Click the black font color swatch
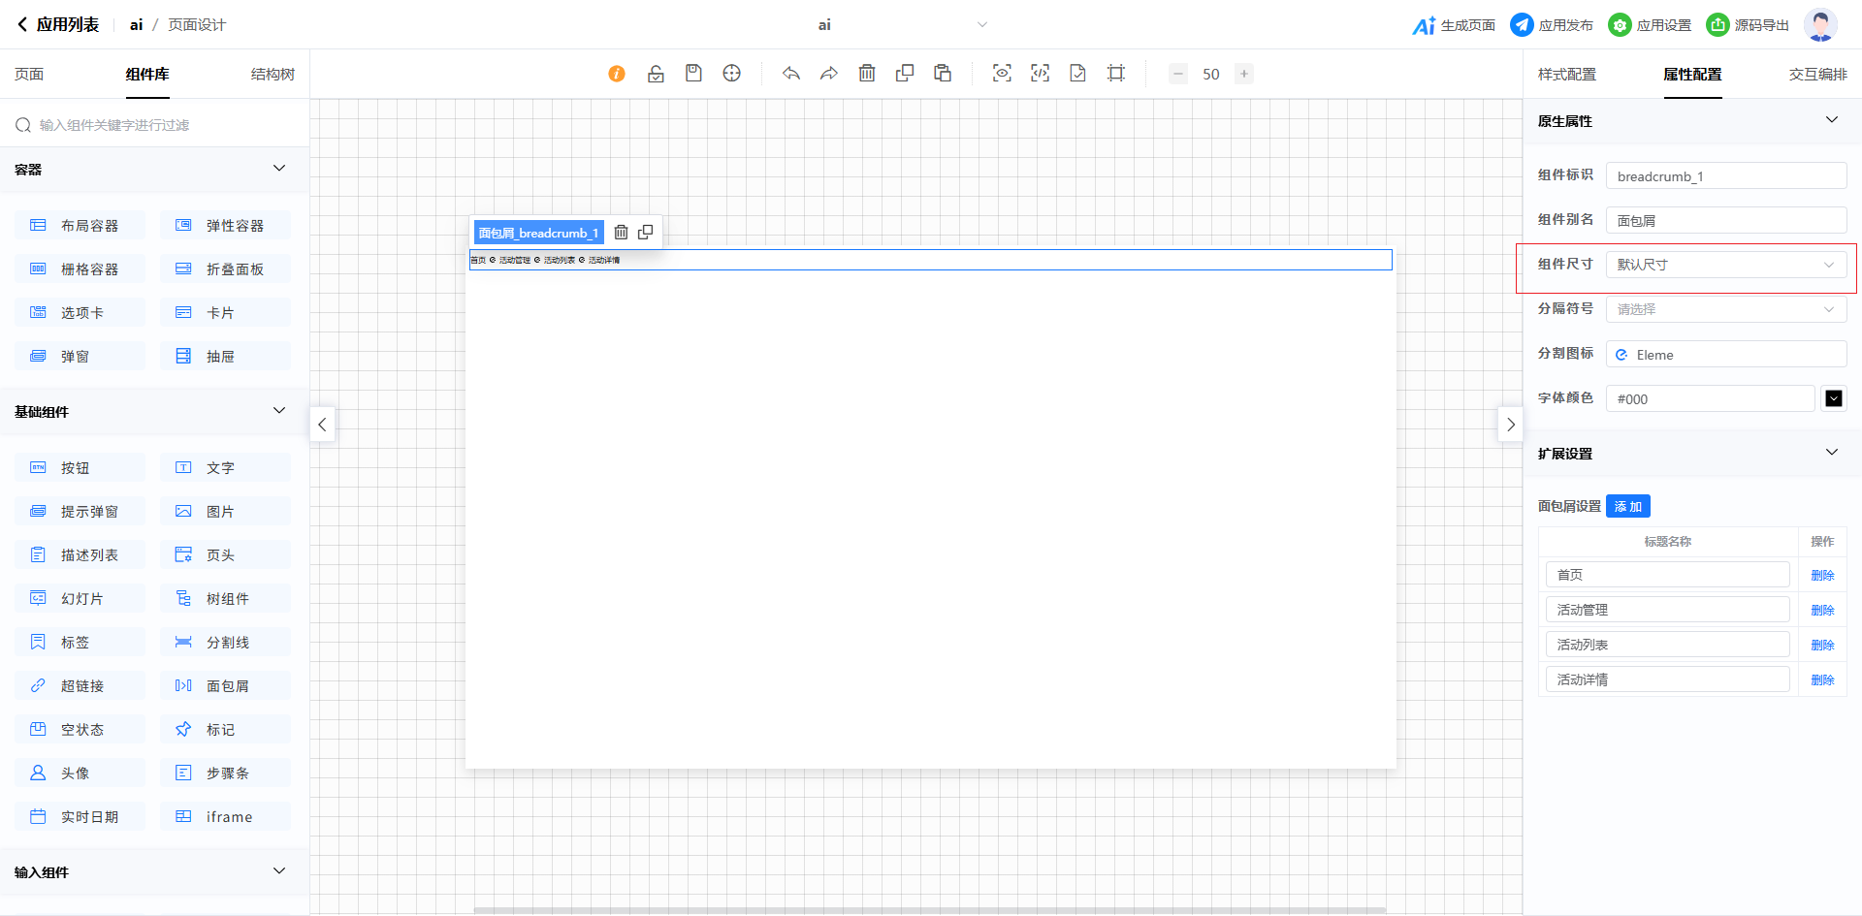The image size is (1862, 916). click(1834, 398)
